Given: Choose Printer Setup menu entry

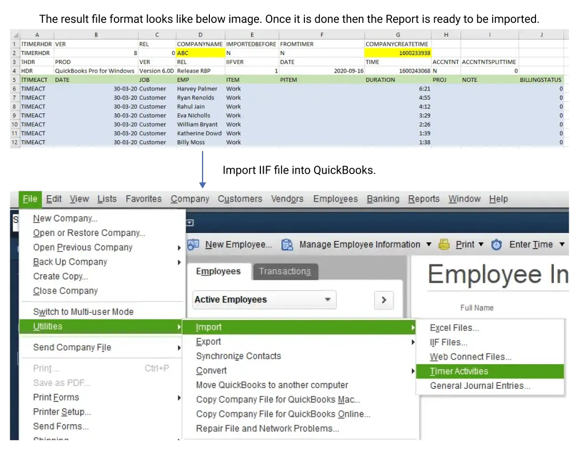Looking at the screenshot, I should [x=101, y=412].
